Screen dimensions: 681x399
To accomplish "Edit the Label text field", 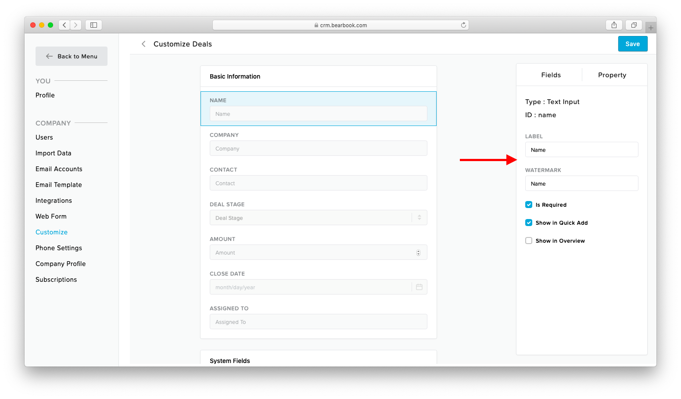I will (x=582, y=150).
